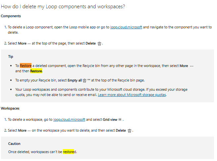
Task: Click the bold Empty all text
Action: [x=75, y=80]
